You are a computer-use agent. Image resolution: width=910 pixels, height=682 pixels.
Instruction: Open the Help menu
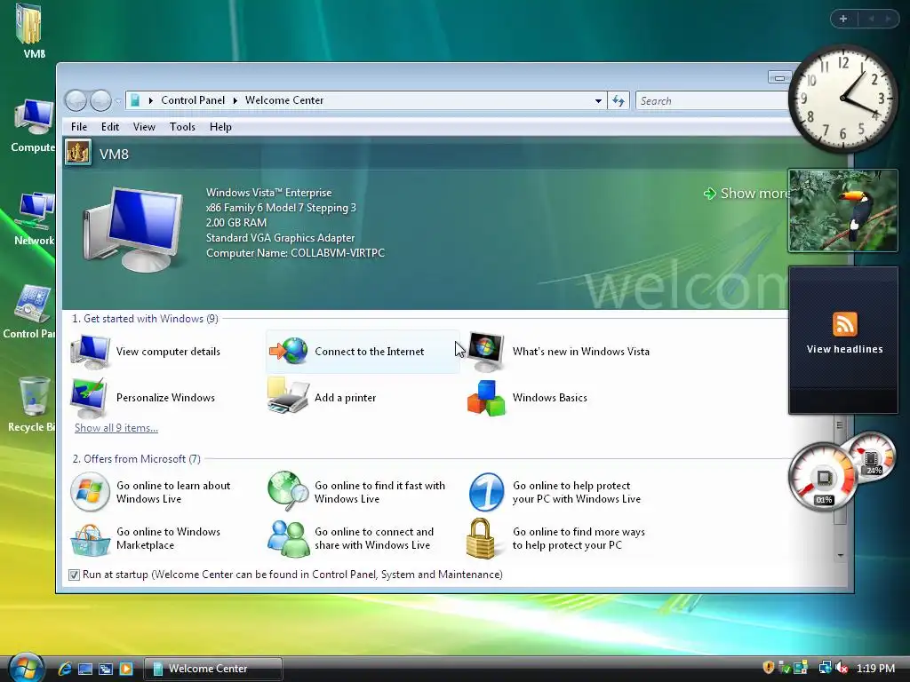[x=220, y=127]
